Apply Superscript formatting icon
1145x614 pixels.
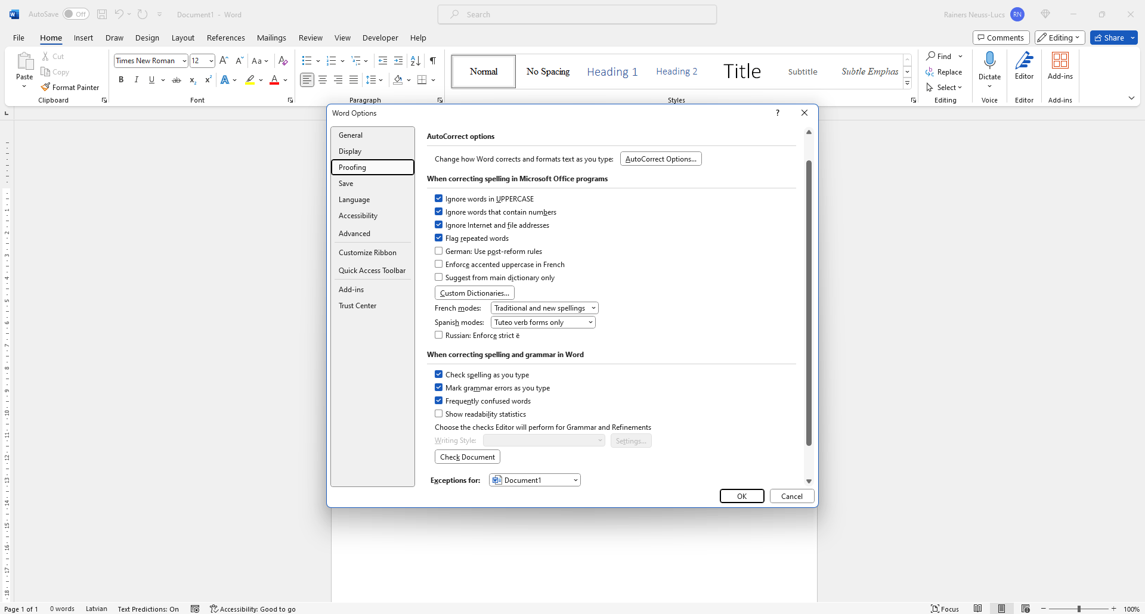(x=208, y=80)
